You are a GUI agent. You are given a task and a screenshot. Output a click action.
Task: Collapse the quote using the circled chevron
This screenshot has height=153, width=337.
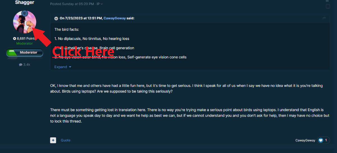pyautogui.click(x=56, y=18)
